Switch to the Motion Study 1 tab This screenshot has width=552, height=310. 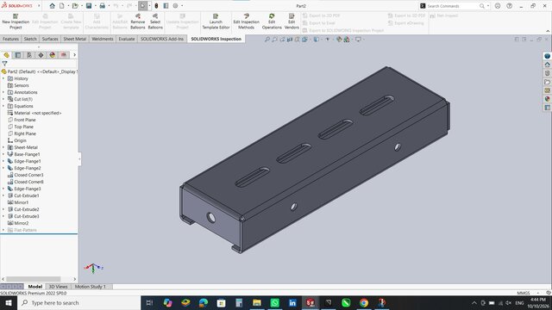90,287
